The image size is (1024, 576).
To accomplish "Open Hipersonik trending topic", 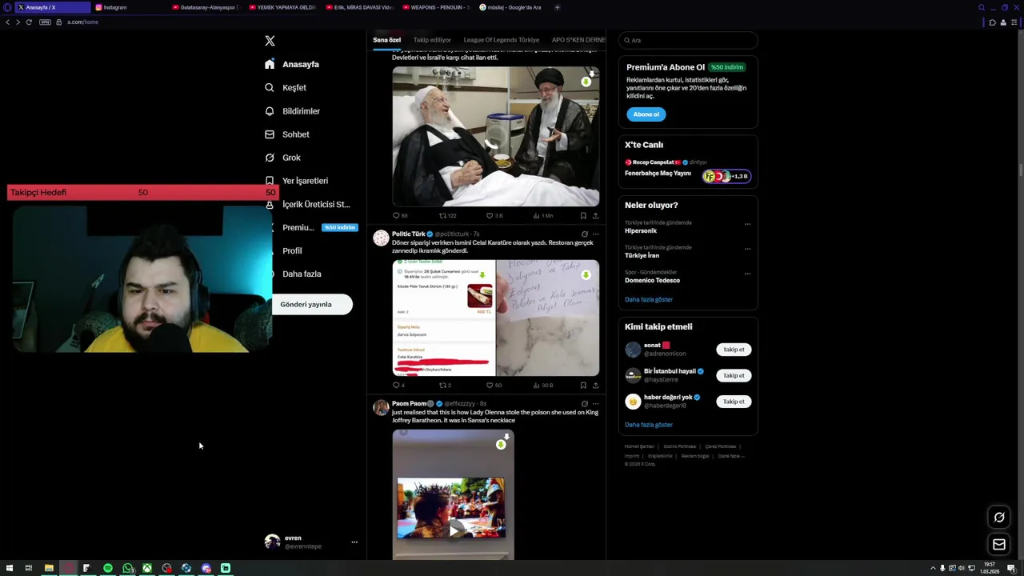I will point(641,230).
